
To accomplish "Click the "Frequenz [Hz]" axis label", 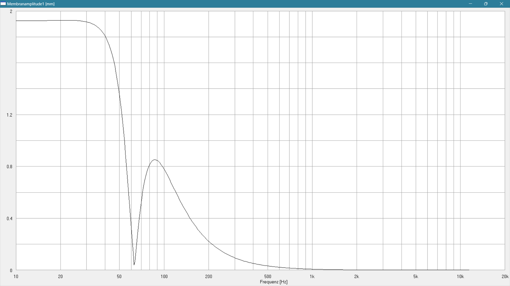I will pyautogui.click(x=274, y=282).
